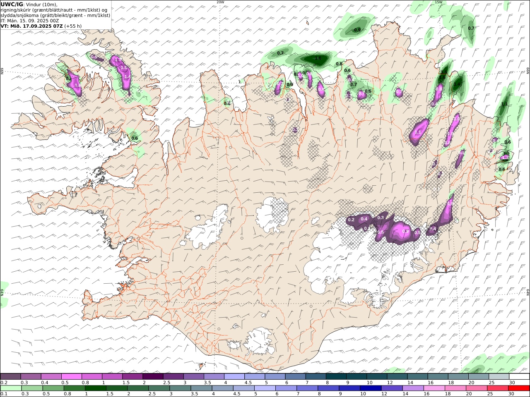Click the lavender 4–4.5 upper legend swatch
The height and width of the screenshot is (397, 530).
coord(234,376)
